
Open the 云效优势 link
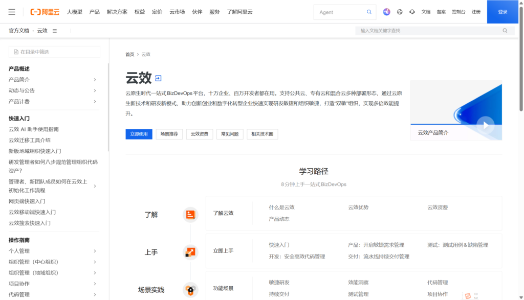coord(358,207)
